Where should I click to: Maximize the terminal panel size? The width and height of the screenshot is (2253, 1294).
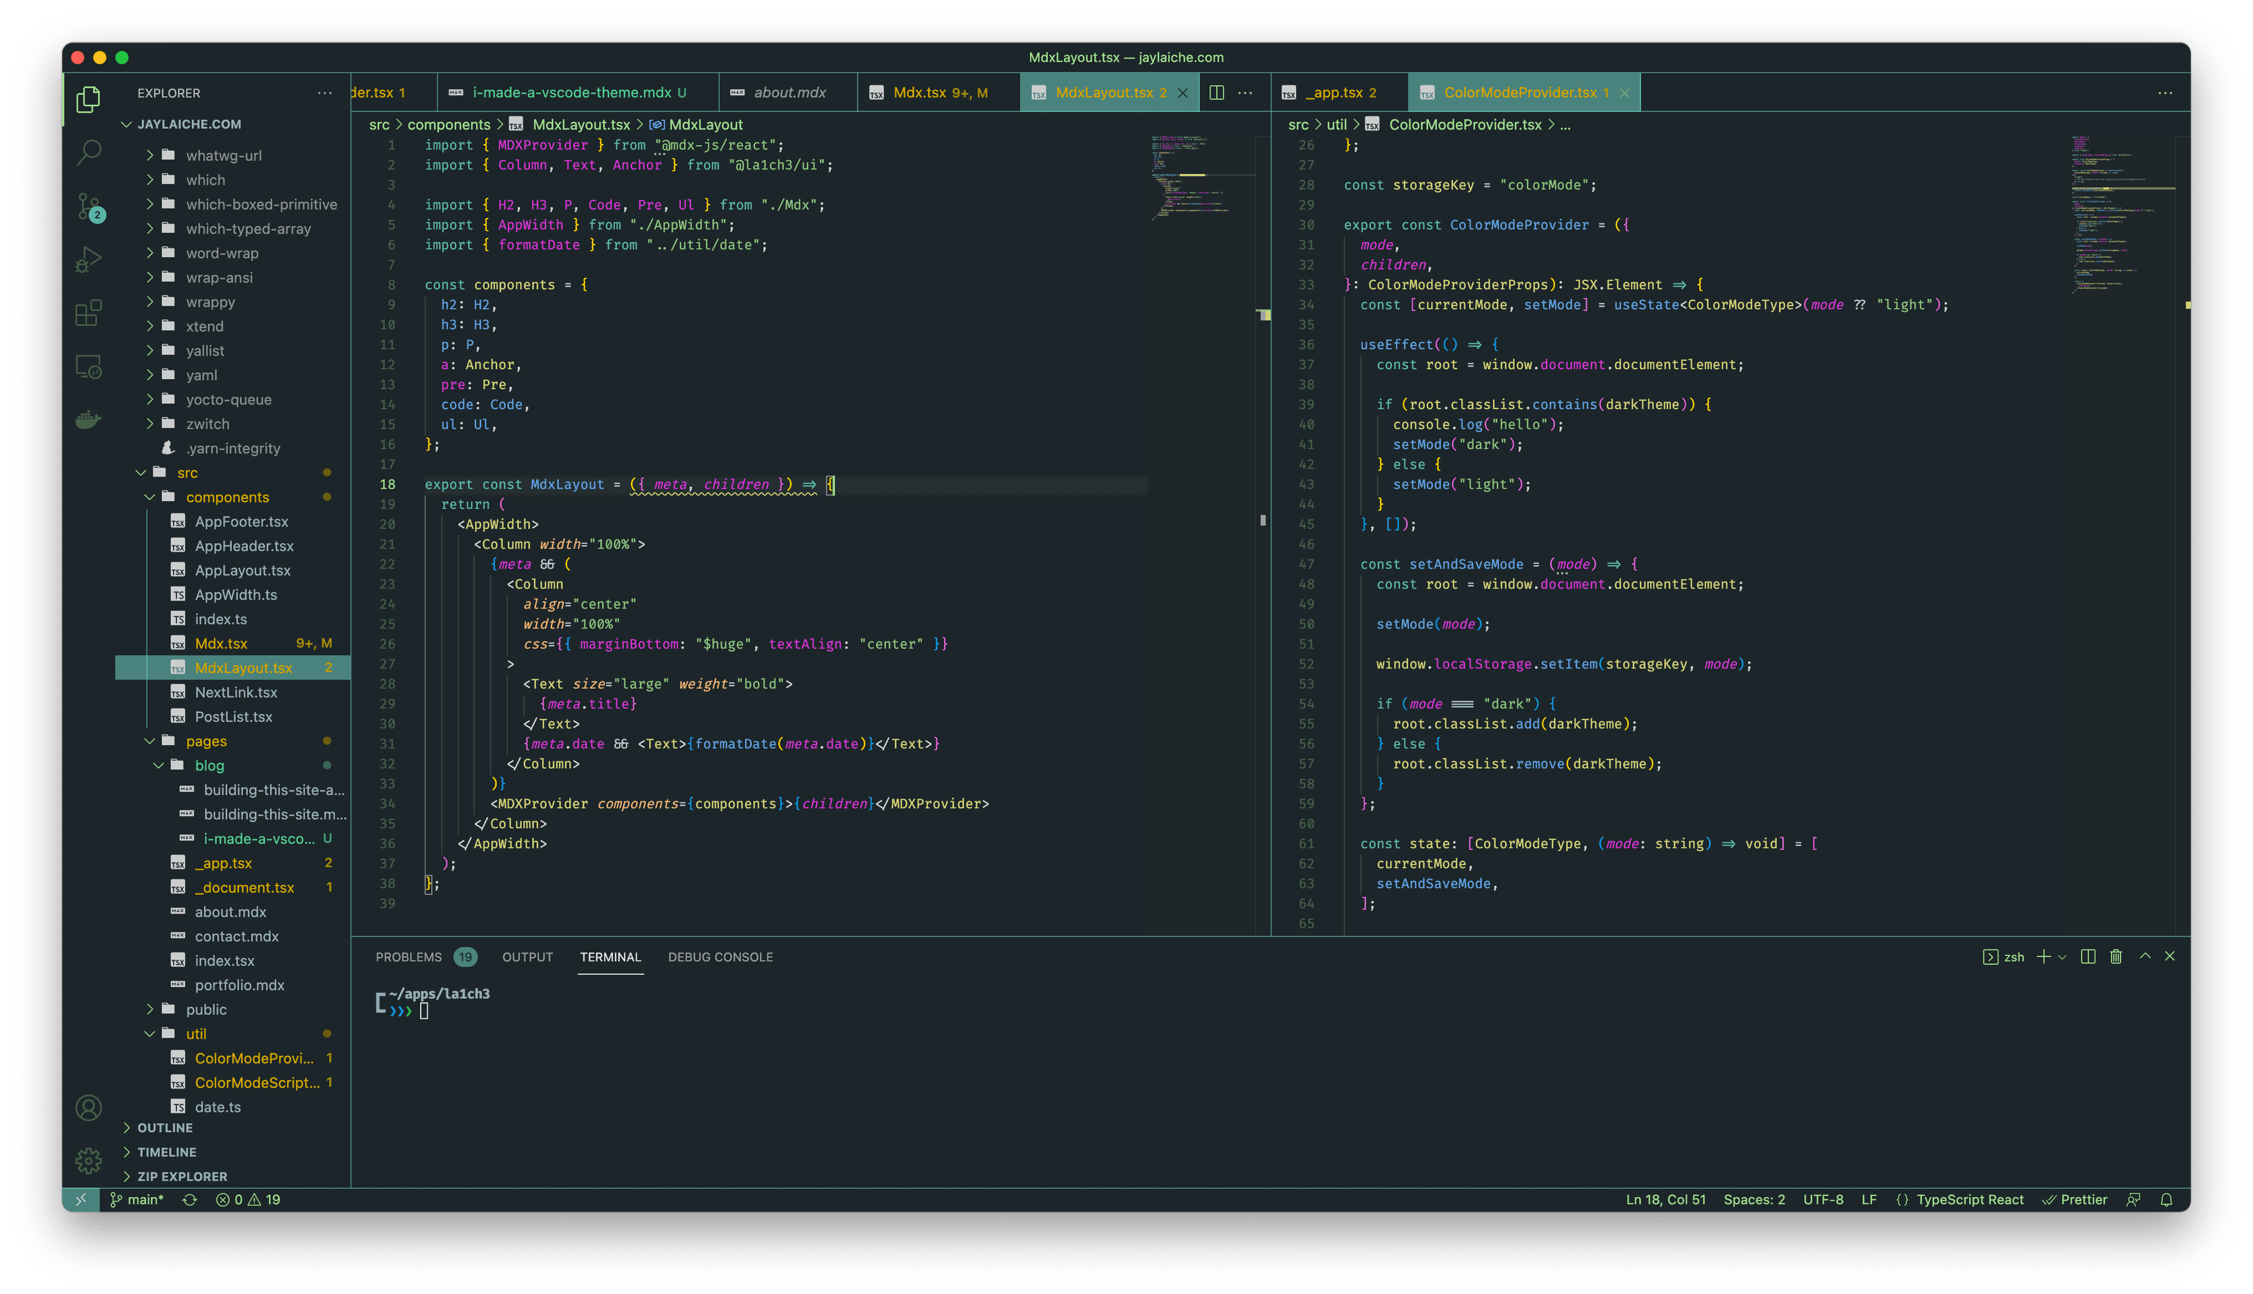(2144, 957)
